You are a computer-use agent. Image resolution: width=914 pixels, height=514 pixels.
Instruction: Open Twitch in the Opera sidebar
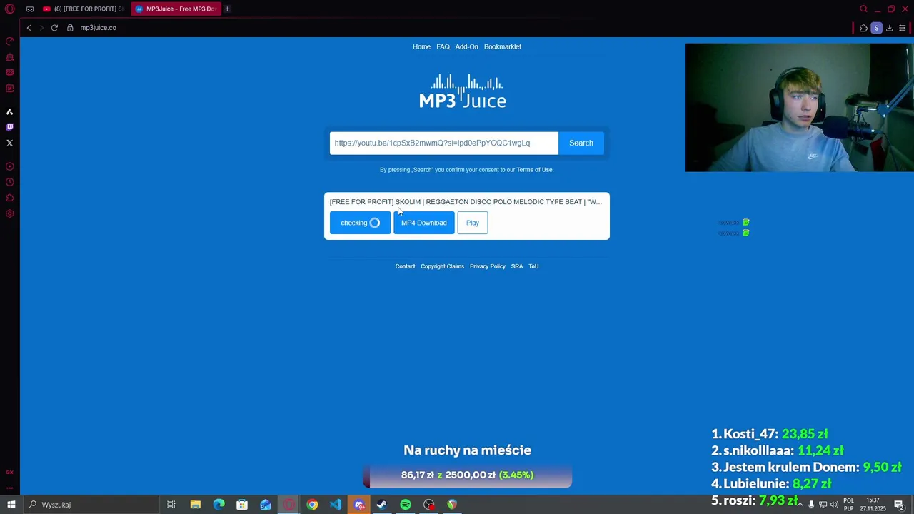[x=10, y=127]
